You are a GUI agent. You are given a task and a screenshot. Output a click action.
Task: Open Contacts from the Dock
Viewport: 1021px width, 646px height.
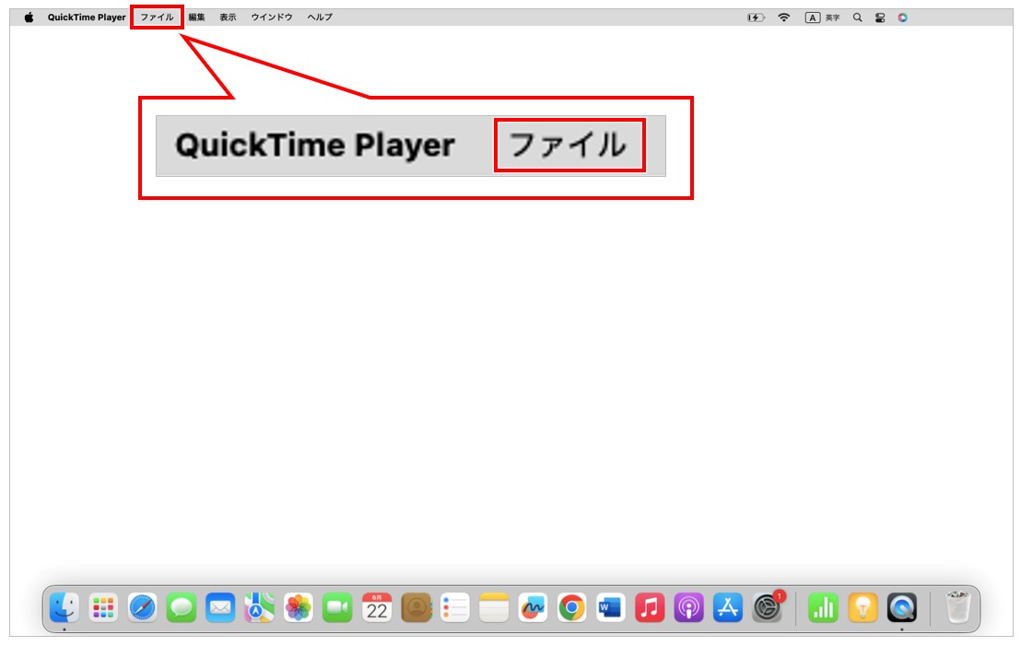417,607
